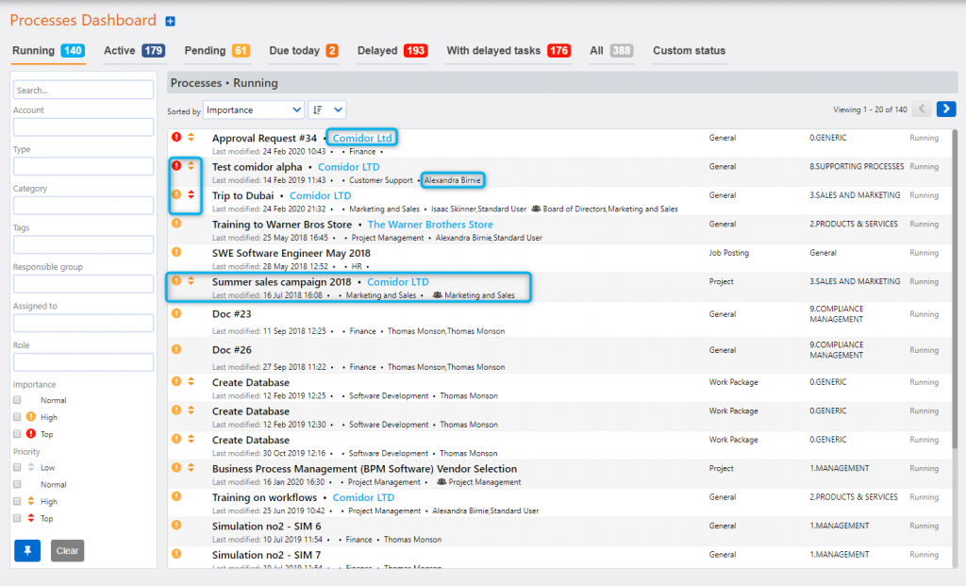Click the blue pin filter button

(x=27, y=550)
